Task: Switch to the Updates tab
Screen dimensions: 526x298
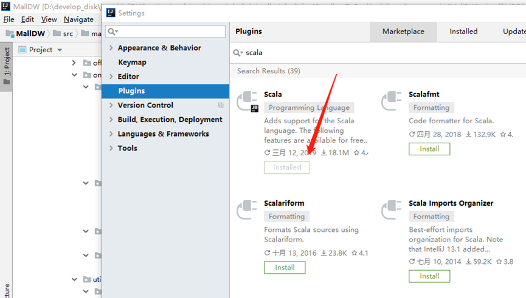Action: pyautogui.click(x=514, y=32)
